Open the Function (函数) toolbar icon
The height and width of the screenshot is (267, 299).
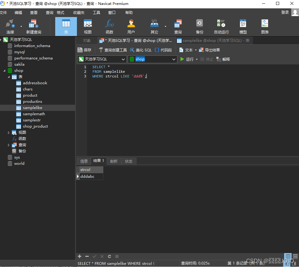[x=109, y=26]
